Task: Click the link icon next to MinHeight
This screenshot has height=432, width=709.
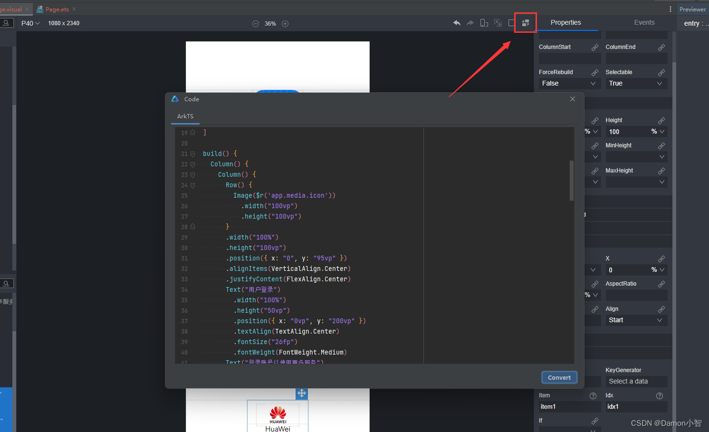Action: 661,146
